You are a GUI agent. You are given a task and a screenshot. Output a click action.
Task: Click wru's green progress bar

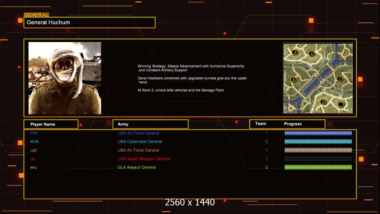pos(318,167)
